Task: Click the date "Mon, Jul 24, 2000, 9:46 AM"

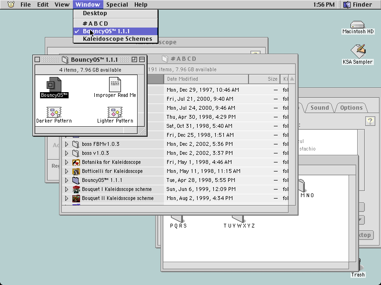Action: [x=201, y=108]
